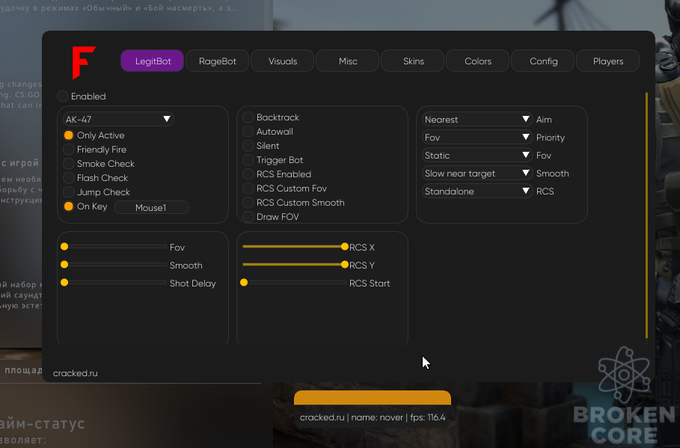Screen dimensions: 680x448
Task: Enable the Trigger Bot checkbox
Action: pos(248,160)
